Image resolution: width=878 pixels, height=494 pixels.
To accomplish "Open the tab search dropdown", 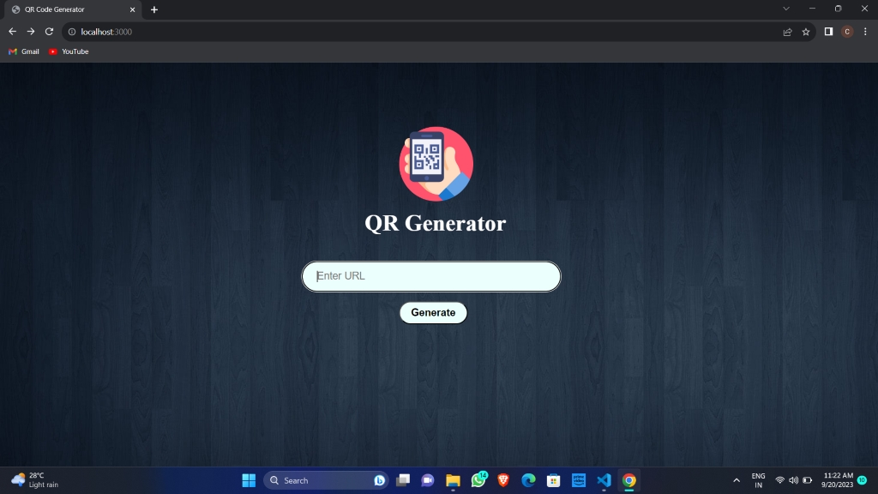I will 786,9.
